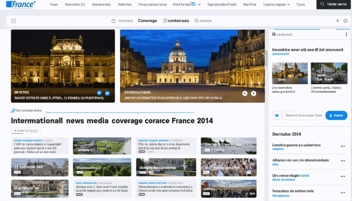
Task: Click the 'Renné an Else segoo Ched' input field
Action: [x=303, y=115]
